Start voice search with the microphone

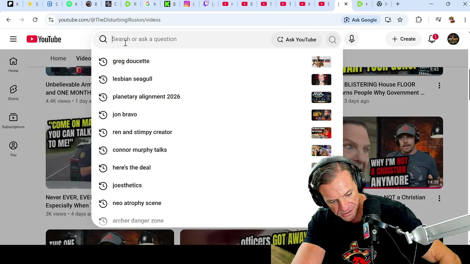[x=352, y=39]
